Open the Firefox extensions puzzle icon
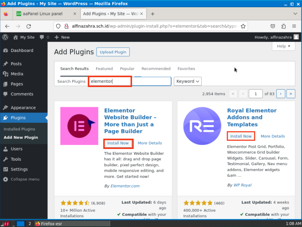302x227 pixels. (283, 26)
